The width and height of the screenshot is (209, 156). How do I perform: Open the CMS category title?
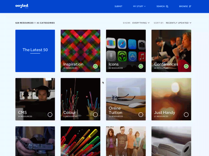point(22,113)
